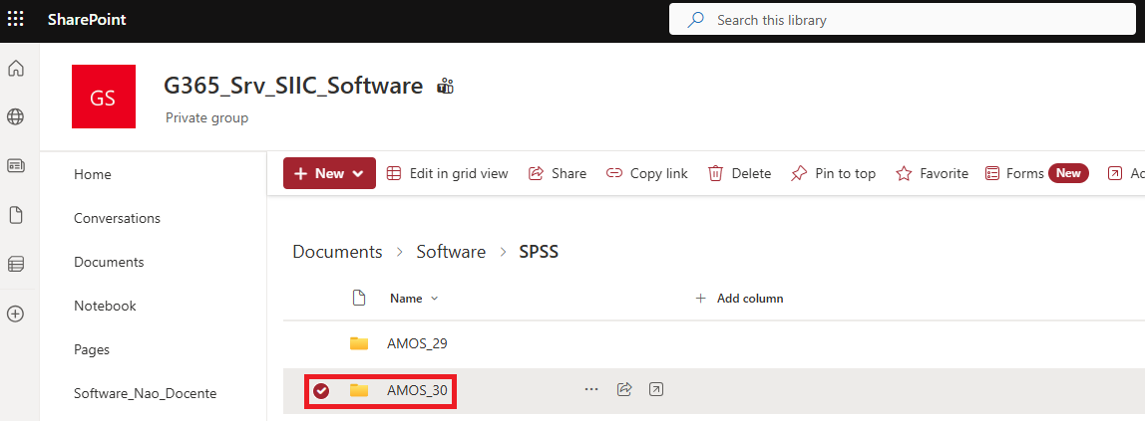The height and width of the screenshot is (421, 1145).
Task: Open the app launcher waffle icon
Action: coord(16,20)
